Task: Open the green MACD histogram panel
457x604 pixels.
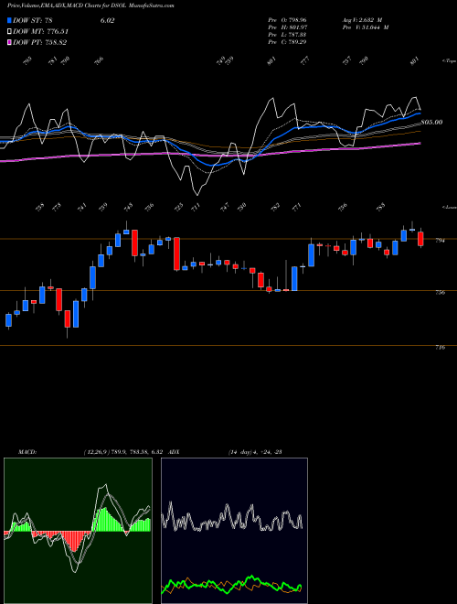Action: pos(78,531)
